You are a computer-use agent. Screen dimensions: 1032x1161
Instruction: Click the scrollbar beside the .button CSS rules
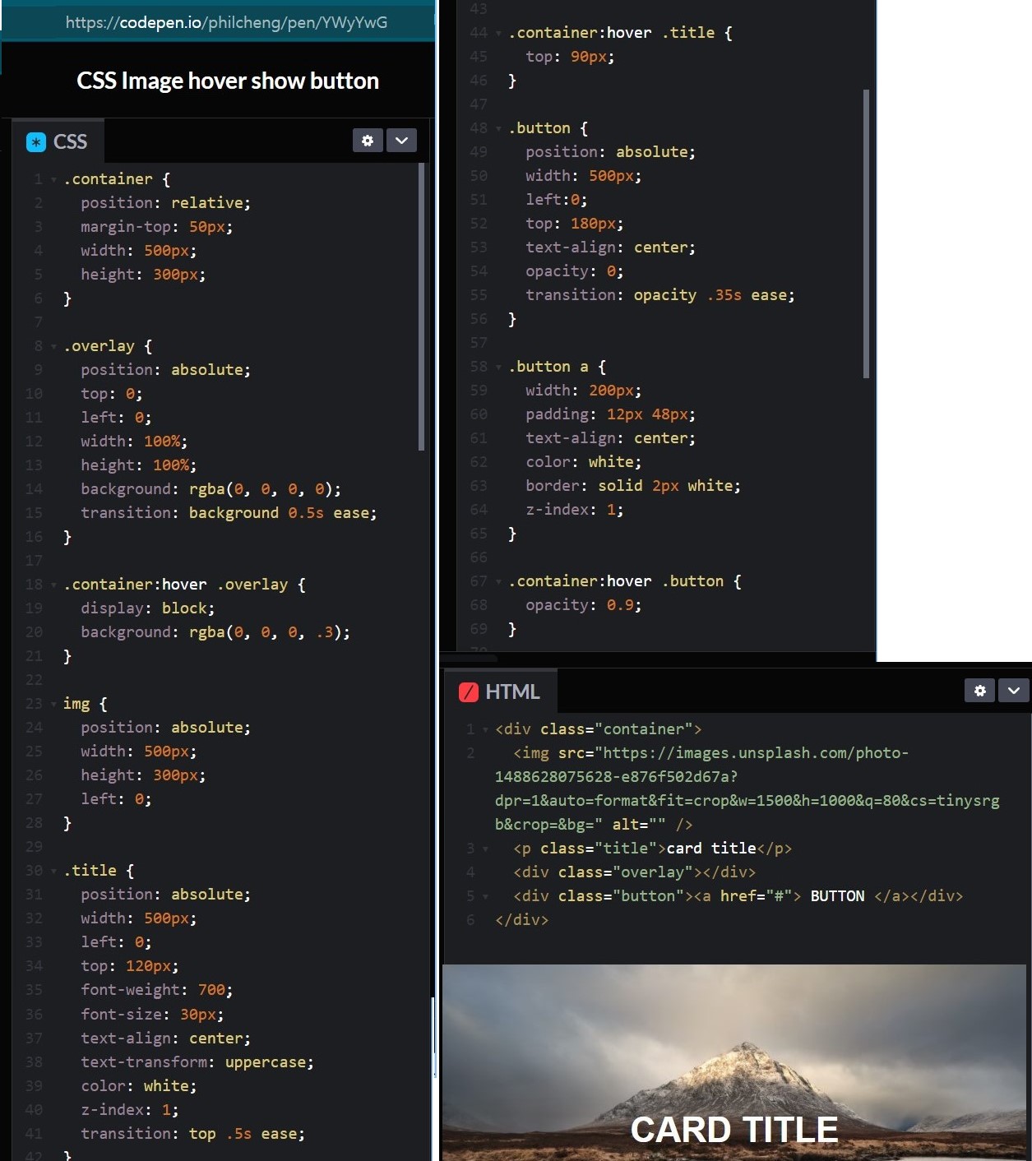[x=866, y=234]
